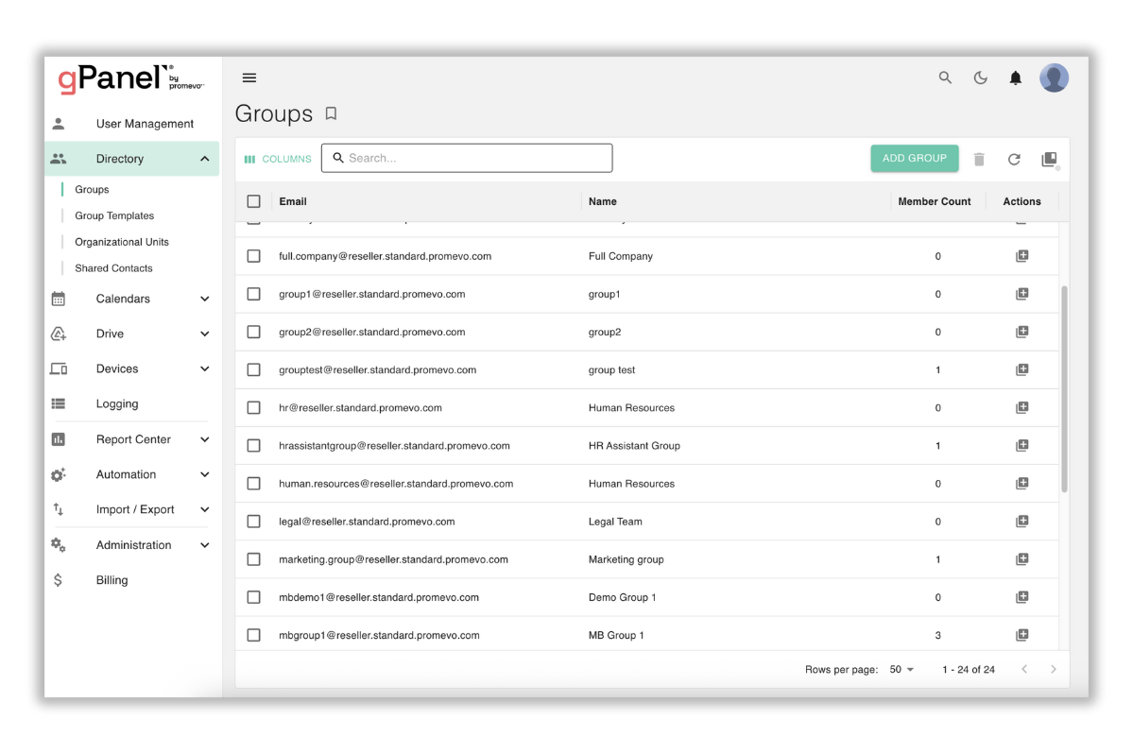Click the table vertical scrollbar
Viewport: 1133px width, 754px height.
pos(1064,390)
